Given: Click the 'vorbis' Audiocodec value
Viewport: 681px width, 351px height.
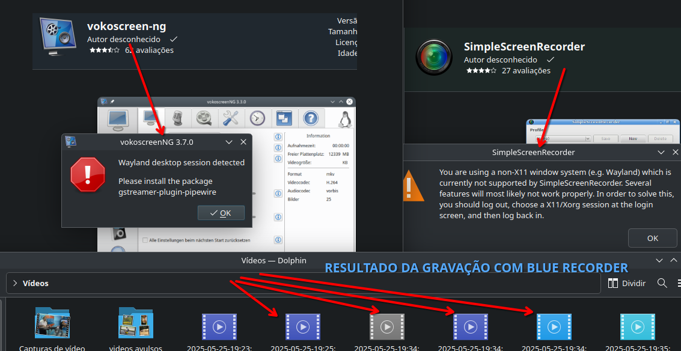Looking at the screenshot, I should (332, 191).
